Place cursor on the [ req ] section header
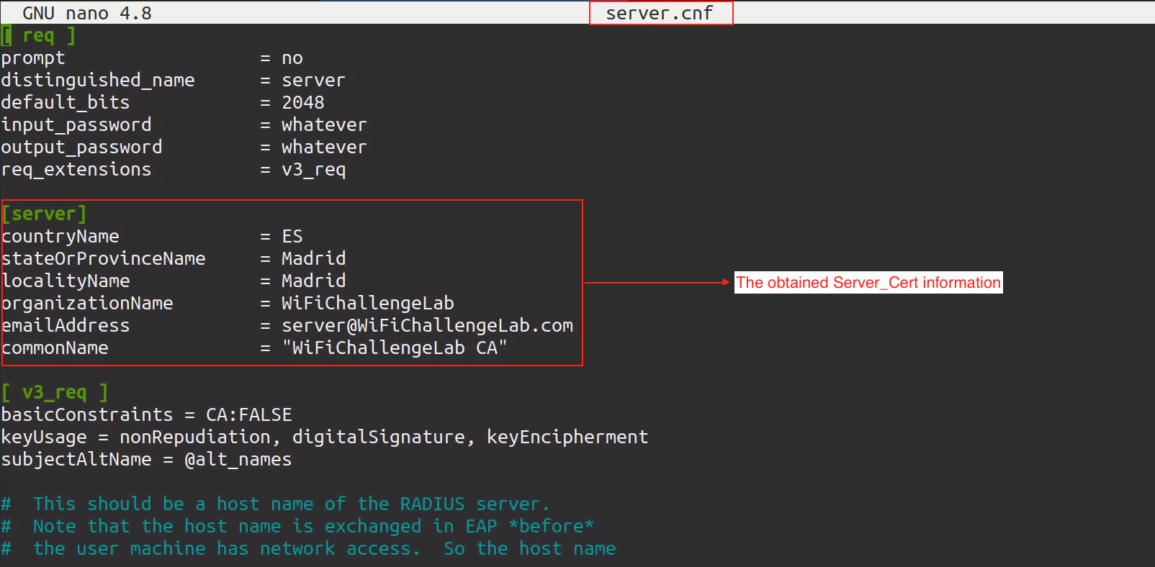The width and height of the screenshot is (1155, 567). pos(39,35)
